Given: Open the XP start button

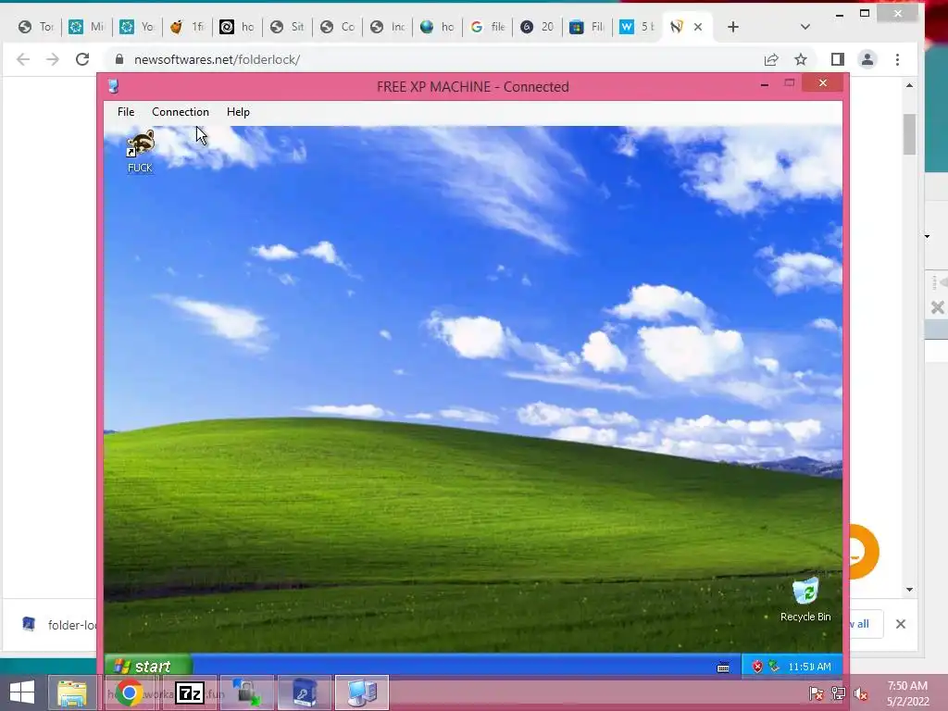Looking at the screenshot, I should tap(149, 667).
